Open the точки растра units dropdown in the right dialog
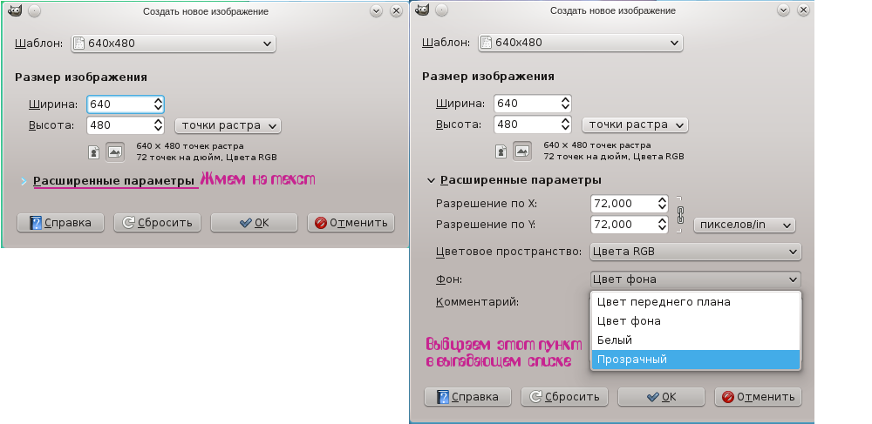872x424 pixels. click(635, 125)
